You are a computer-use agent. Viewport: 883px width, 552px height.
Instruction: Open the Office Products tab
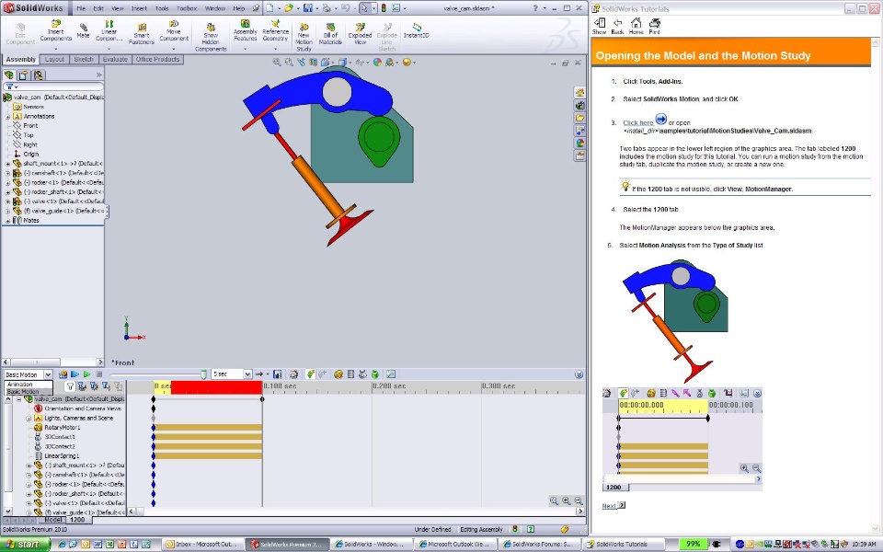coord(157,59)
